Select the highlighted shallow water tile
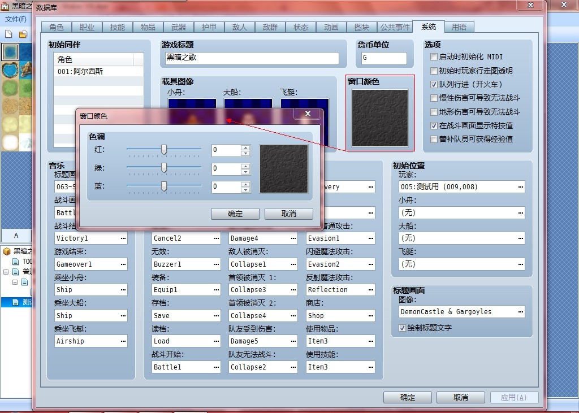Image resolution: width=579 pixels, height=413 pixels. coord(10,52)
